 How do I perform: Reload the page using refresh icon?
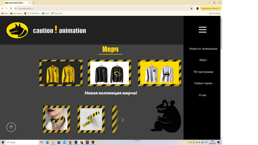point(11,9)
